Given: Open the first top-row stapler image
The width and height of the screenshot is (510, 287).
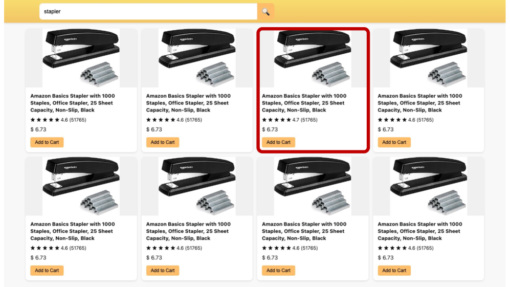Looking at the screenshot, I should pyautogui.click(x=81, y=58).
